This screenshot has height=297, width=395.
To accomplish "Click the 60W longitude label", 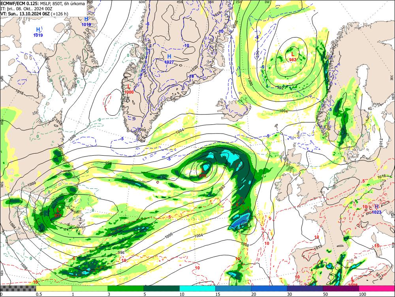I will (x=142, y=2).
